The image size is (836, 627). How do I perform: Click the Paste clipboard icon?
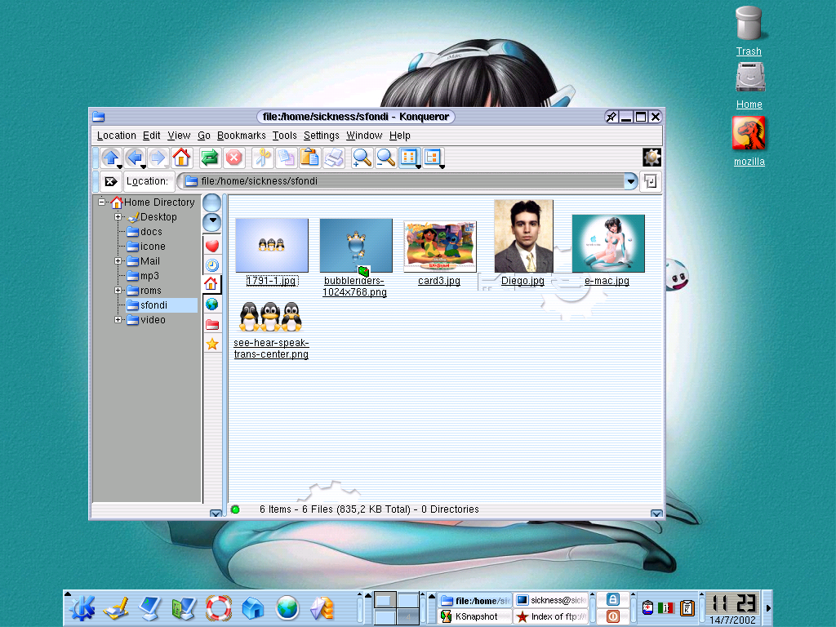[309, 158]
